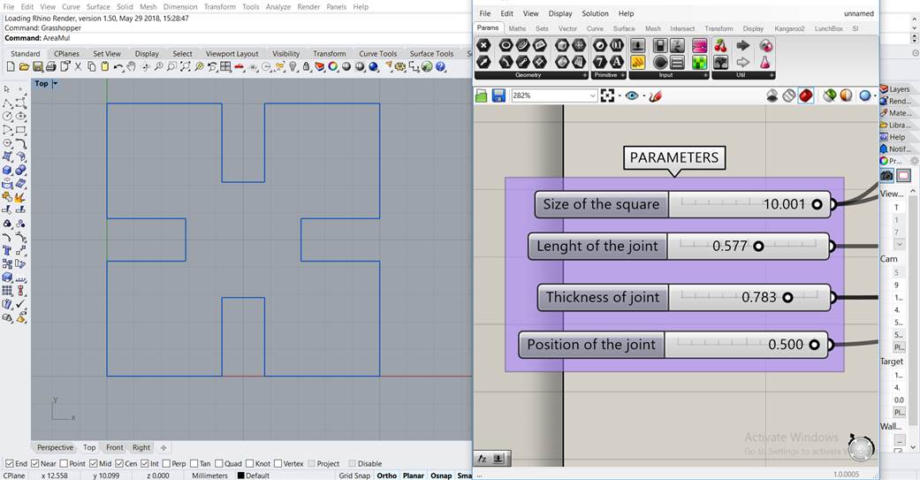
Task: Expand the Input group panel
Action: pyautogui.click(x=705, y=76)
